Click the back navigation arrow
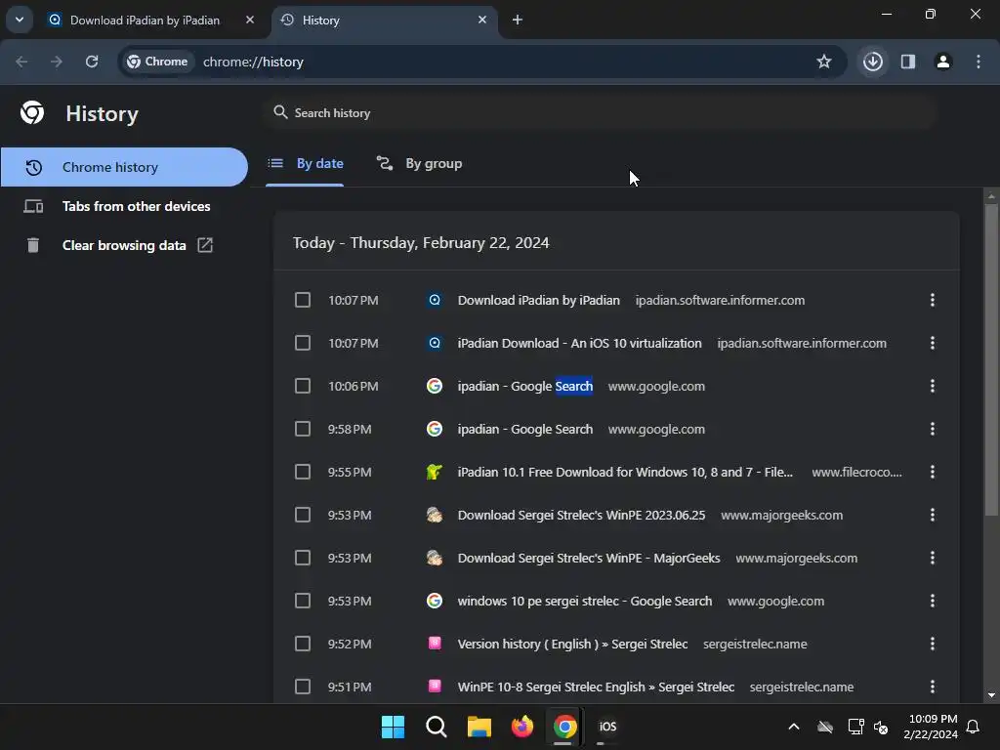1000x750 pixels. pyautogui.click(x=21, y=62)
